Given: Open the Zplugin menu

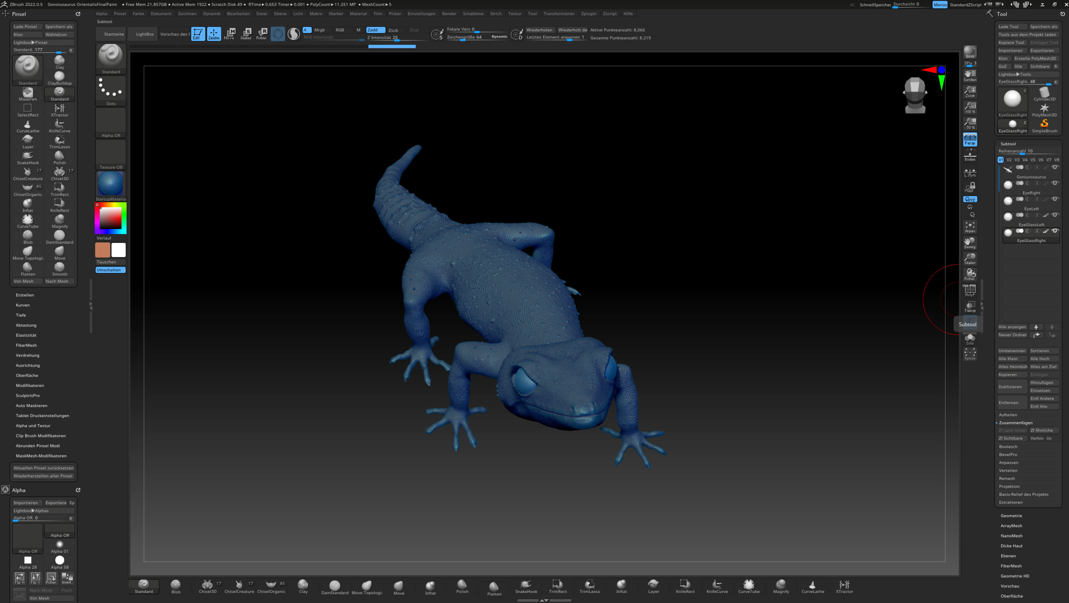Looking at the screenshot, I should click(588, 14).
